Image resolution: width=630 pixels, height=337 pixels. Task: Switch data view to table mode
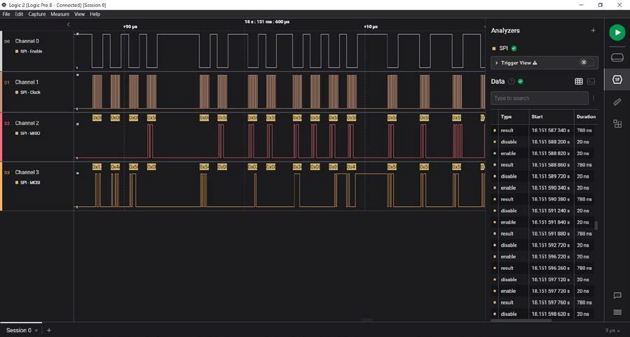(x=579, y=82)
